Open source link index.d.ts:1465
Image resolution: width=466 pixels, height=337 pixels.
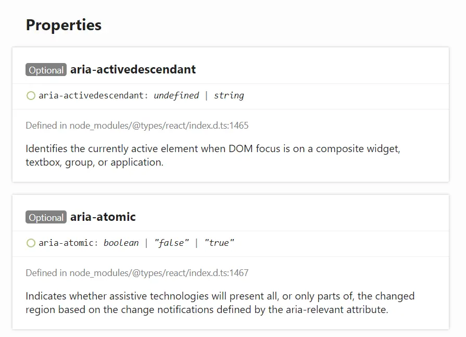click(x=159, y=126)
